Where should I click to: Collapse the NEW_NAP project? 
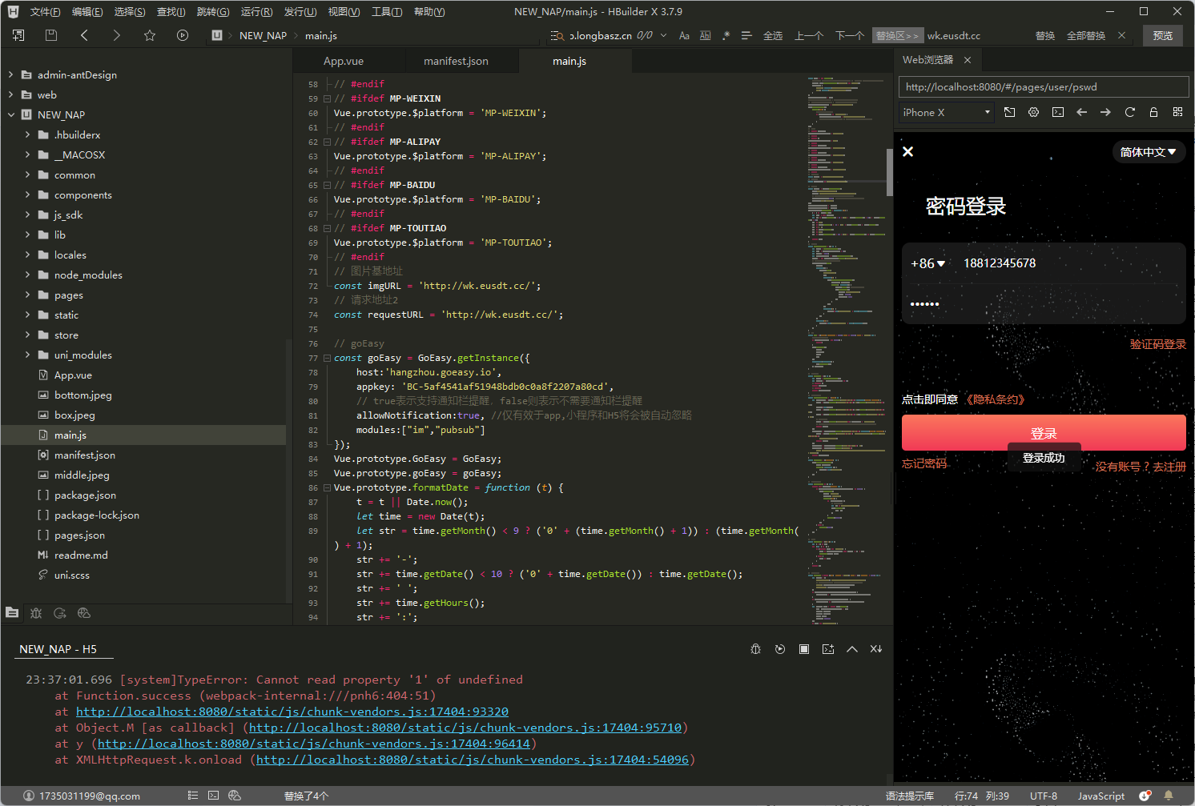tap(10, 114)
